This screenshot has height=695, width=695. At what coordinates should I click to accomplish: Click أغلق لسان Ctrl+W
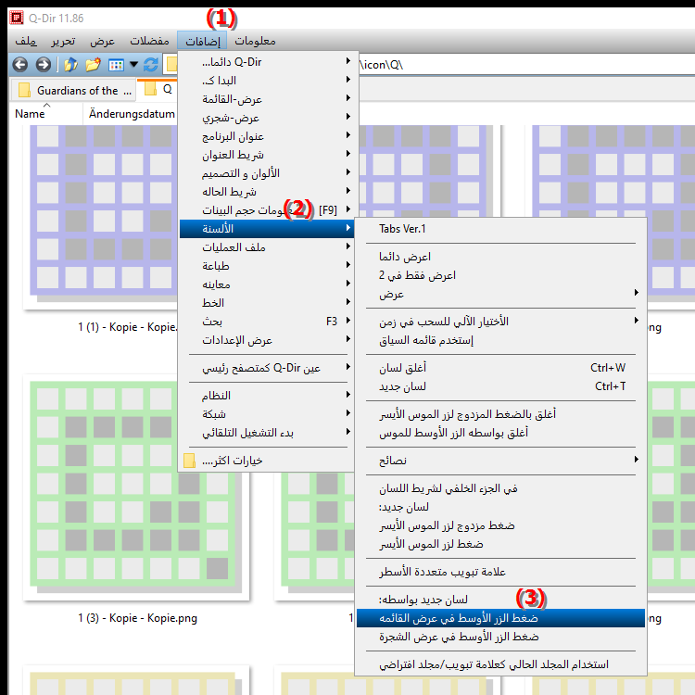(x=500, y=368)
